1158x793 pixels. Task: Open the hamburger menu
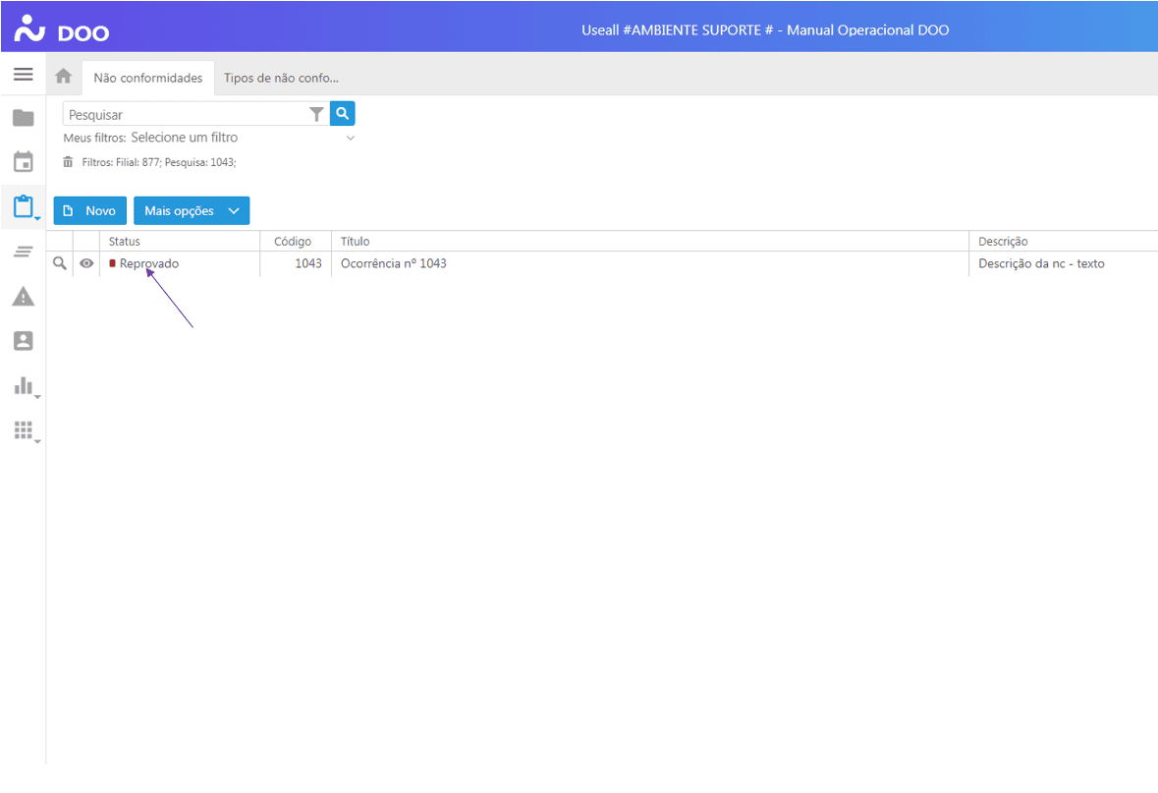[23, 74]
